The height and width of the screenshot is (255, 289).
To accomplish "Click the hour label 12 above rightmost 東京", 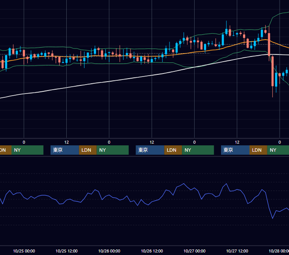I will pyautogui.click(x=237, y=142).
